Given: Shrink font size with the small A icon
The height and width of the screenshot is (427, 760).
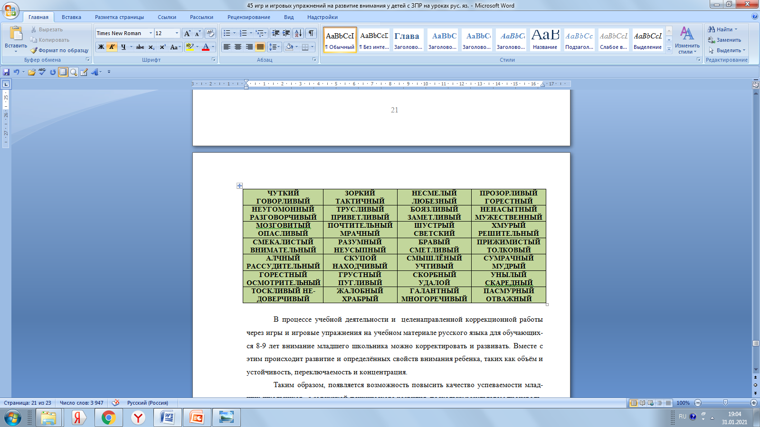Looking at the screenshot, I should point(198,33).
